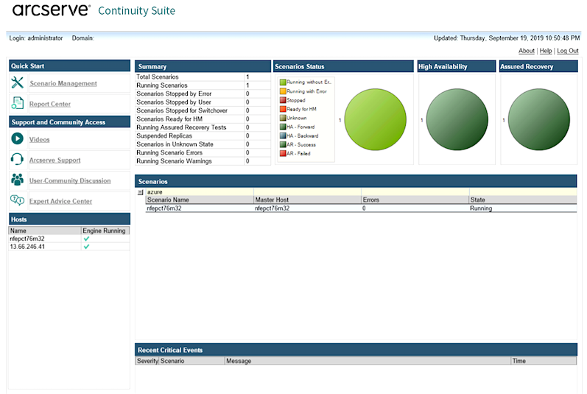Click the HA - Backward legend swatch
This screenshot has height=394, width=587.
pyautogui.click(x=283, y=136)
